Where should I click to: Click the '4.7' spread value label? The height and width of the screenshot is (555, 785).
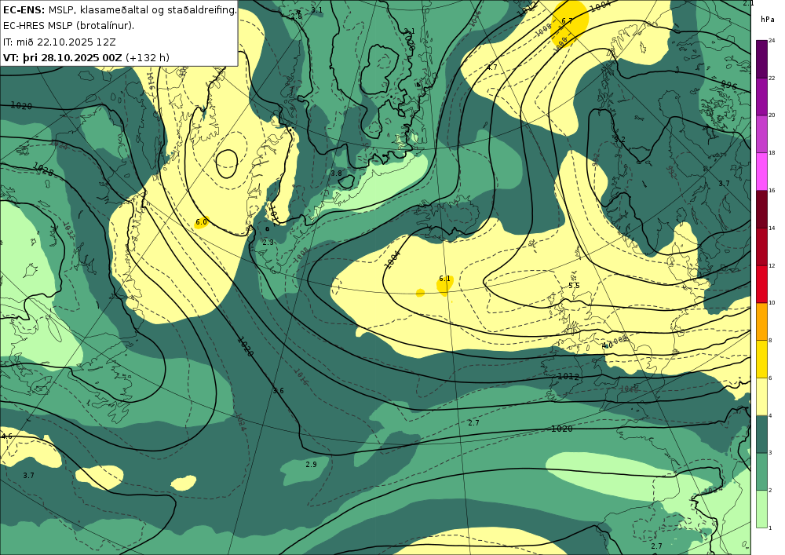[491, 68]
